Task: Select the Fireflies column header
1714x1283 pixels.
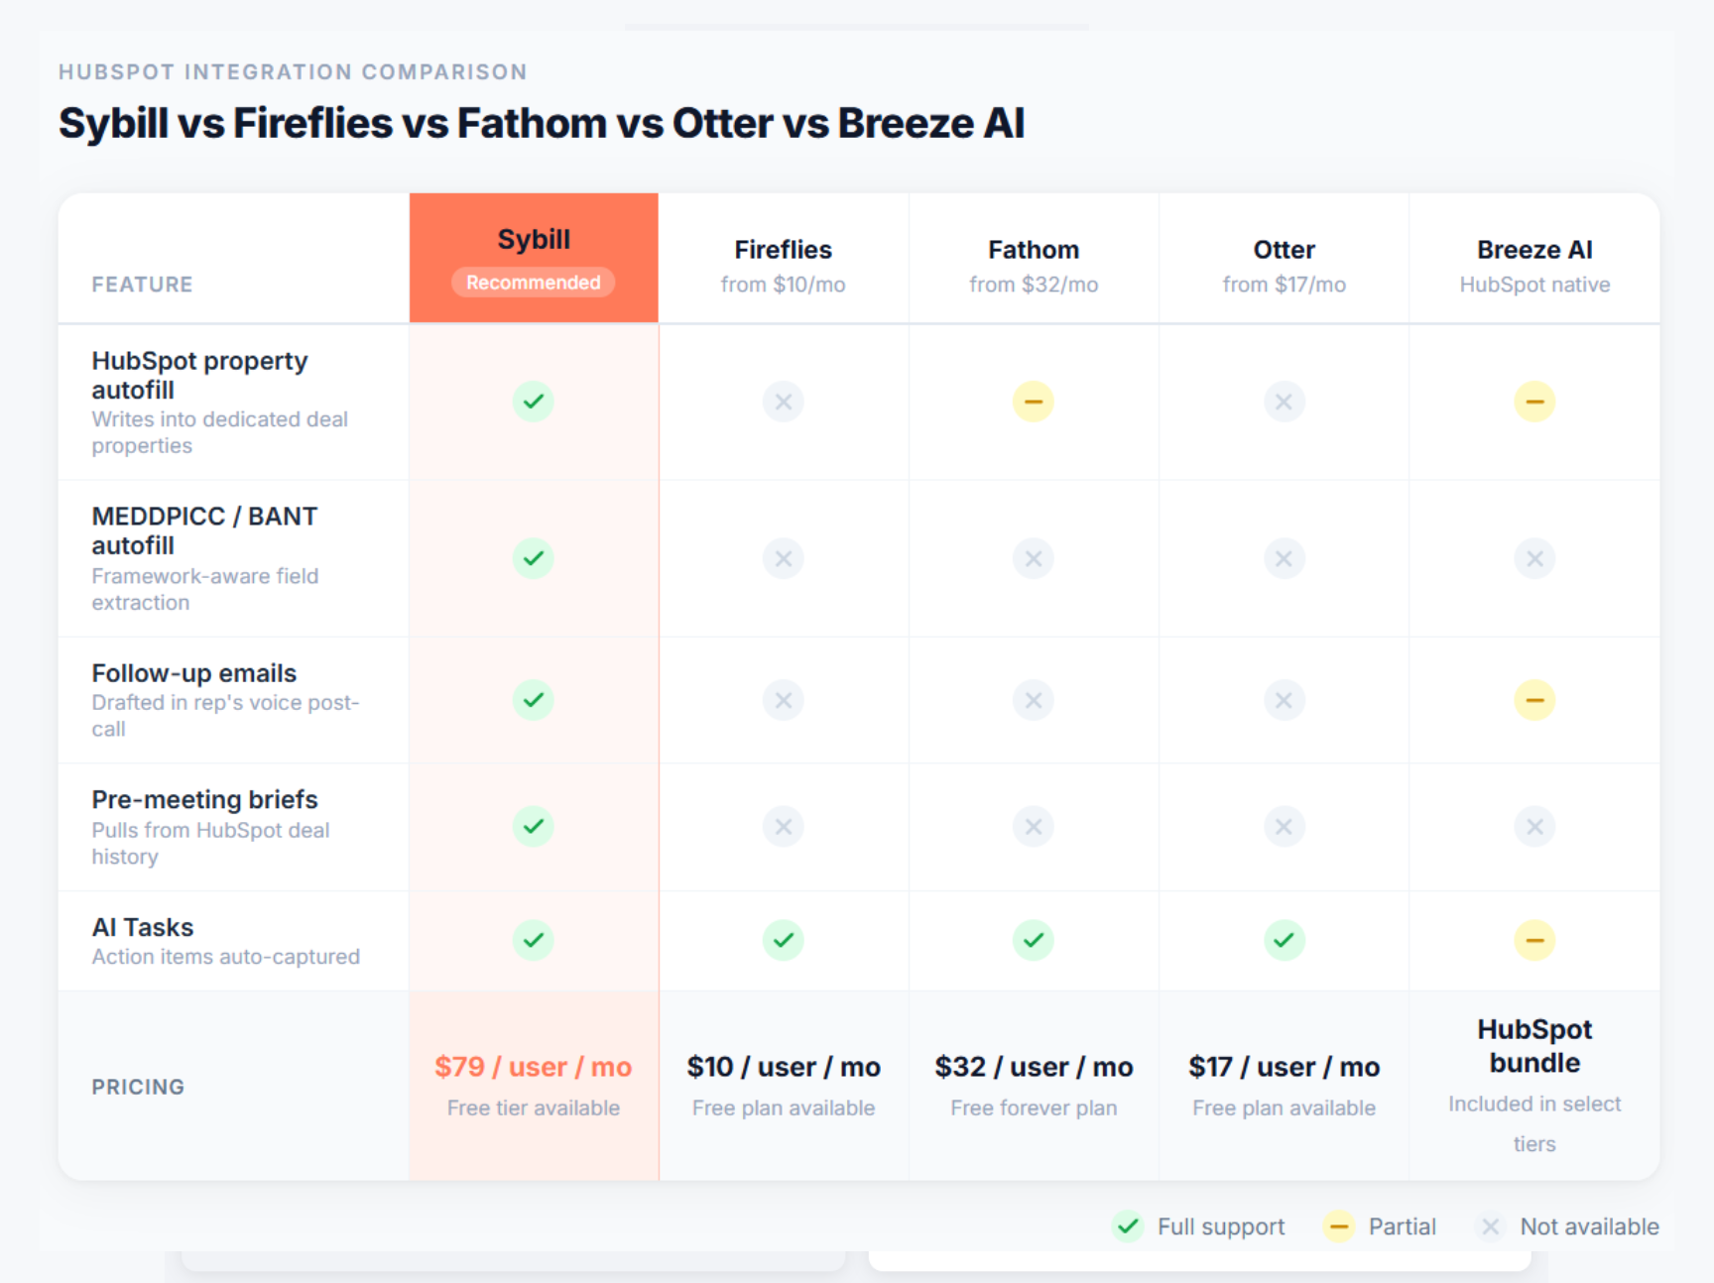Action: [784, 258]
